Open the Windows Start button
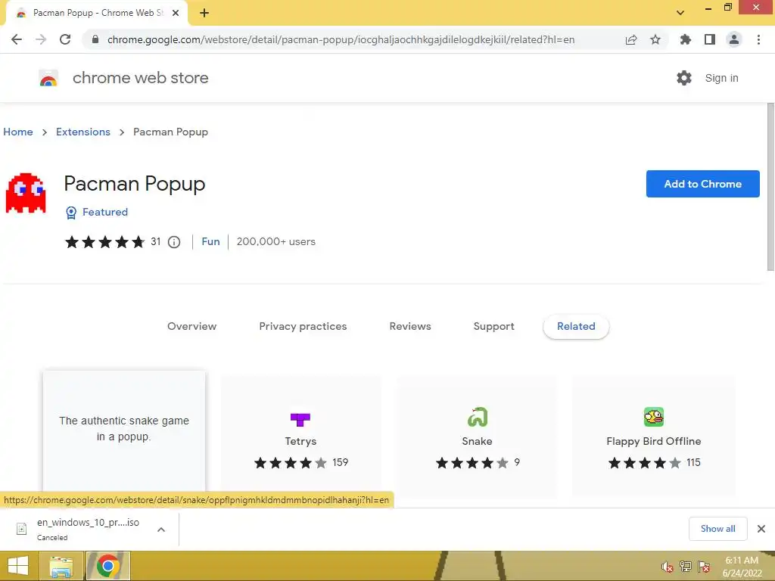Viewport: 775px width, 581px height. coord(18,566)
